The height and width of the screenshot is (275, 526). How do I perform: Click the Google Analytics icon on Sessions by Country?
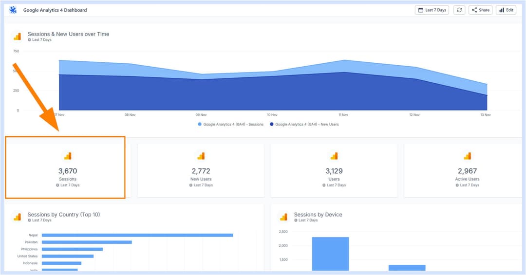(18, 217)
